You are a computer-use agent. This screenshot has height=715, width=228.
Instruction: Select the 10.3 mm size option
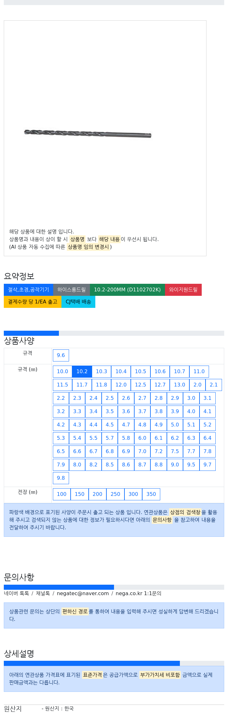click(x=101, y=371)
